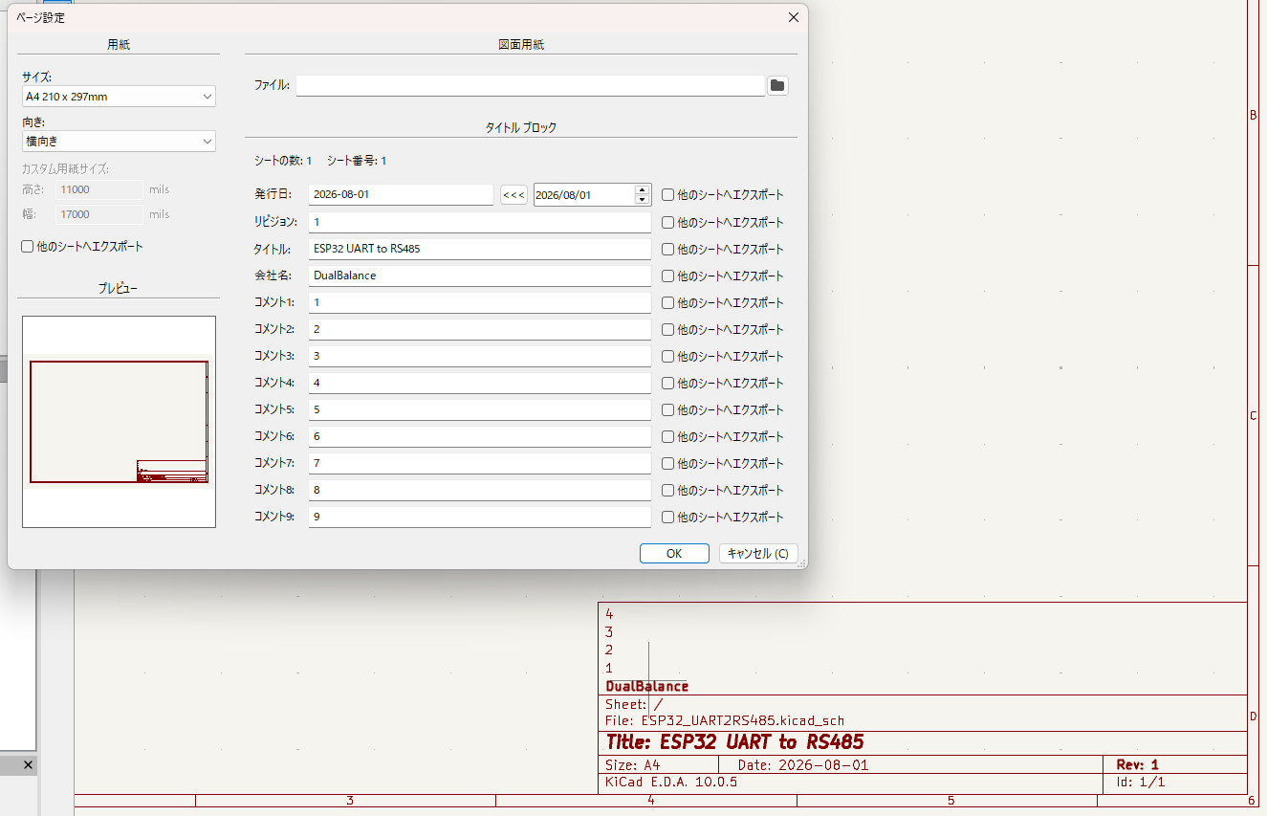Click the リビジョン revision input field
The width and height of the screenshot is (1267, 816).
point(480,222)
